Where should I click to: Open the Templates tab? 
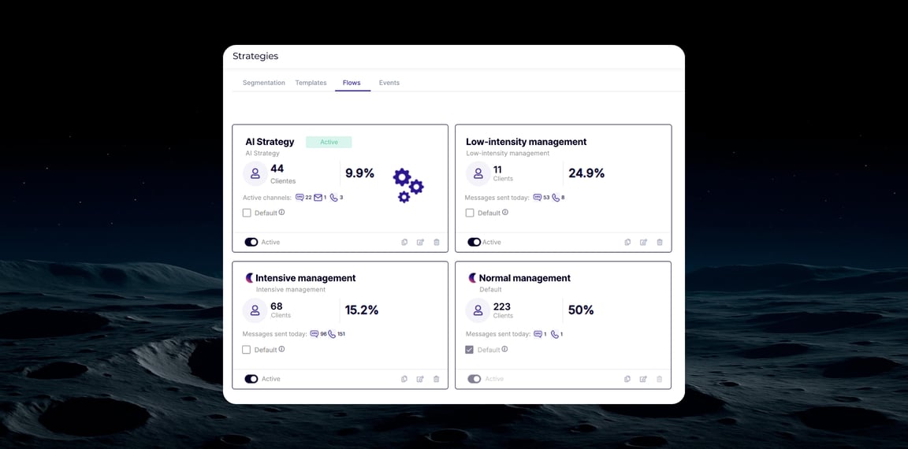pos(311,83)
